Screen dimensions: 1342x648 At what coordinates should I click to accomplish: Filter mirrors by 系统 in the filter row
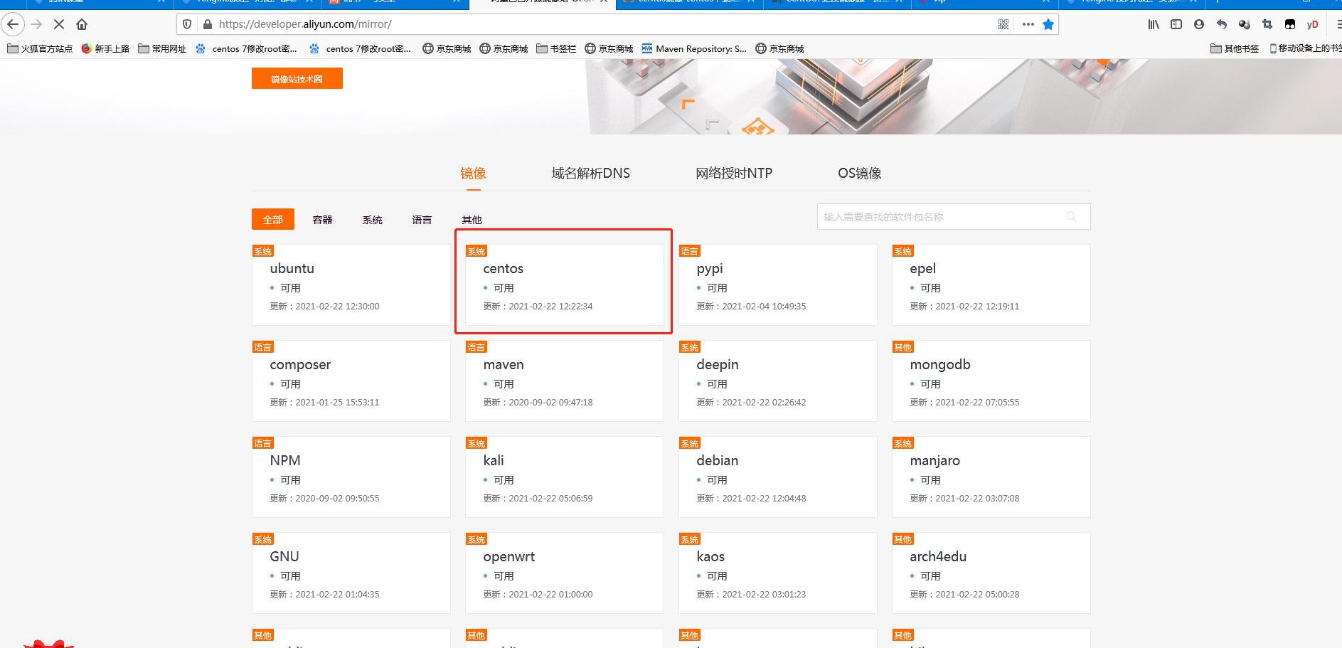coord(372,220)
